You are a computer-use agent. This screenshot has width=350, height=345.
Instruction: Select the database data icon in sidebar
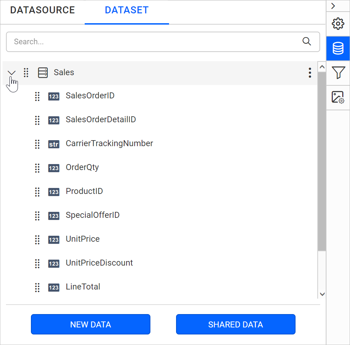[338, 48]
